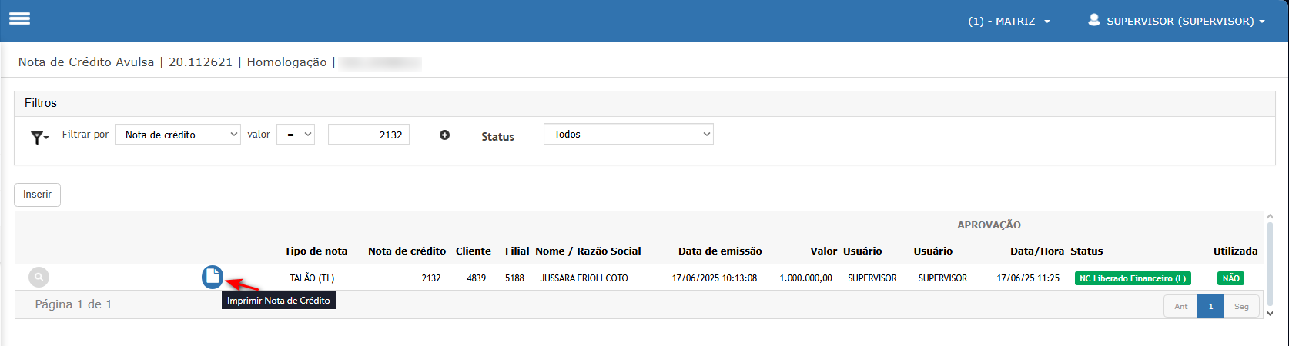Open the Status Todos dropdown
This screenshot has height=346, width=1289.
click(628, 134)
